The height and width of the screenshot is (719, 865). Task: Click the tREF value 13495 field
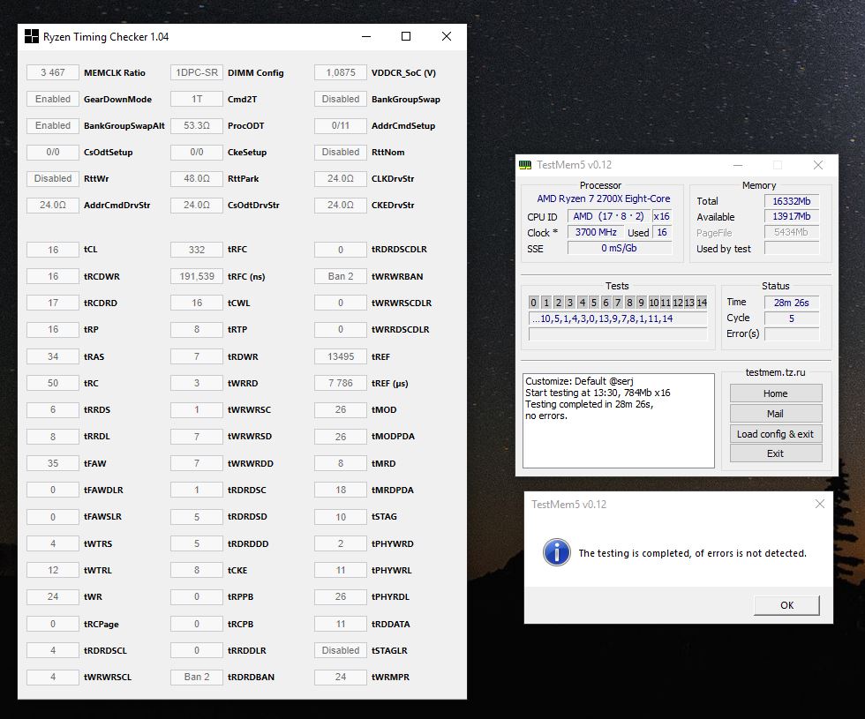tap(341, 356)
